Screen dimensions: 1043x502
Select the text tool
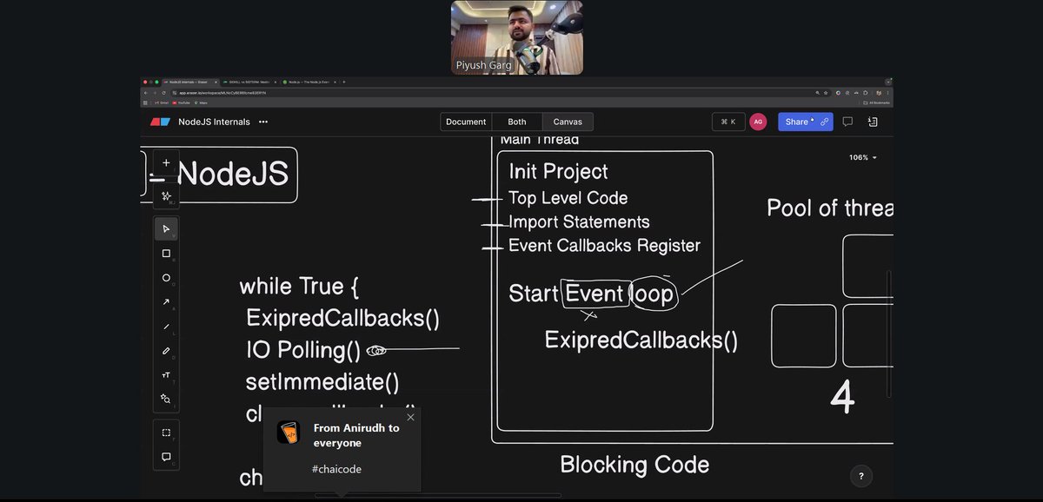point(166,375)
